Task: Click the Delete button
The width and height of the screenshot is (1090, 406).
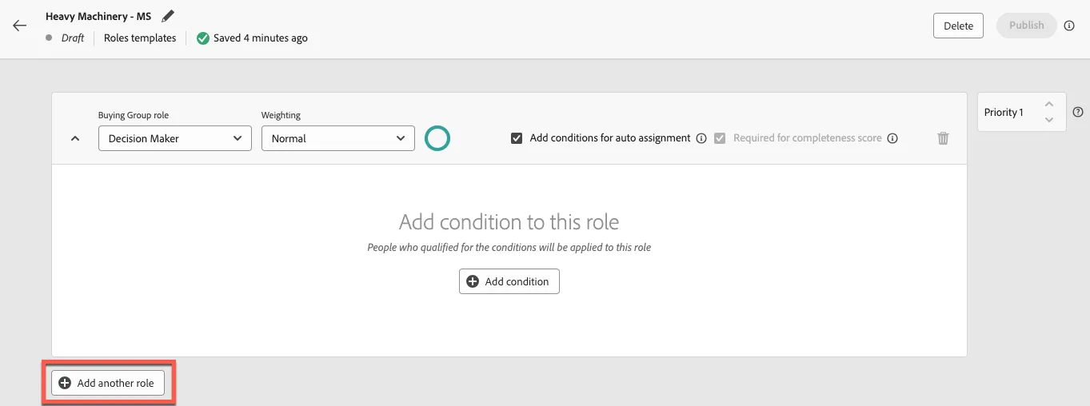Action: [x=958, y=26]
